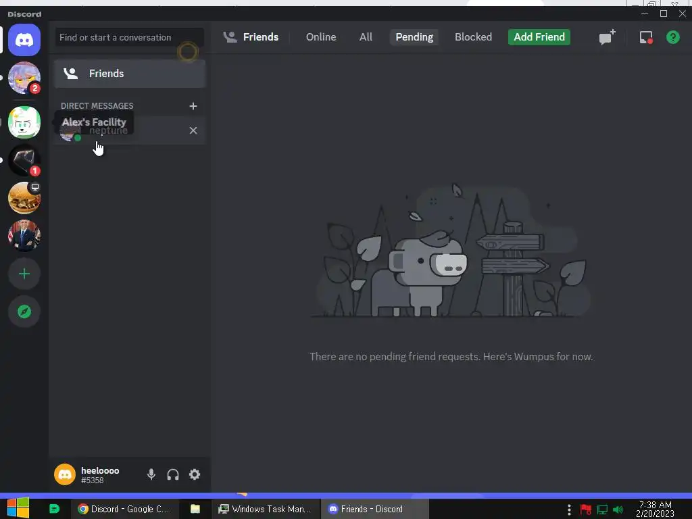The image size is (692, 519).
Task: Switch to the Blocked tab
Action: pyautogui.click(x=473, y=37)
